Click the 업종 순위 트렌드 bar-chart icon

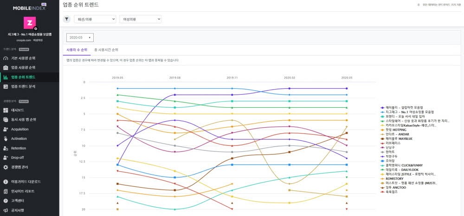coord(5,77)
